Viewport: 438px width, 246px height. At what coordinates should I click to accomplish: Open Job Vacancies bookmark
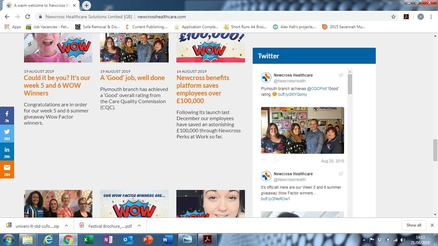pos(47,27)
